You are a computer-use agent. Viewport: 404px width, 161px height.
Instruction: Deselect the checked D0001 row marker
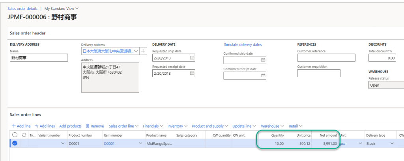(x=15, y=144)
